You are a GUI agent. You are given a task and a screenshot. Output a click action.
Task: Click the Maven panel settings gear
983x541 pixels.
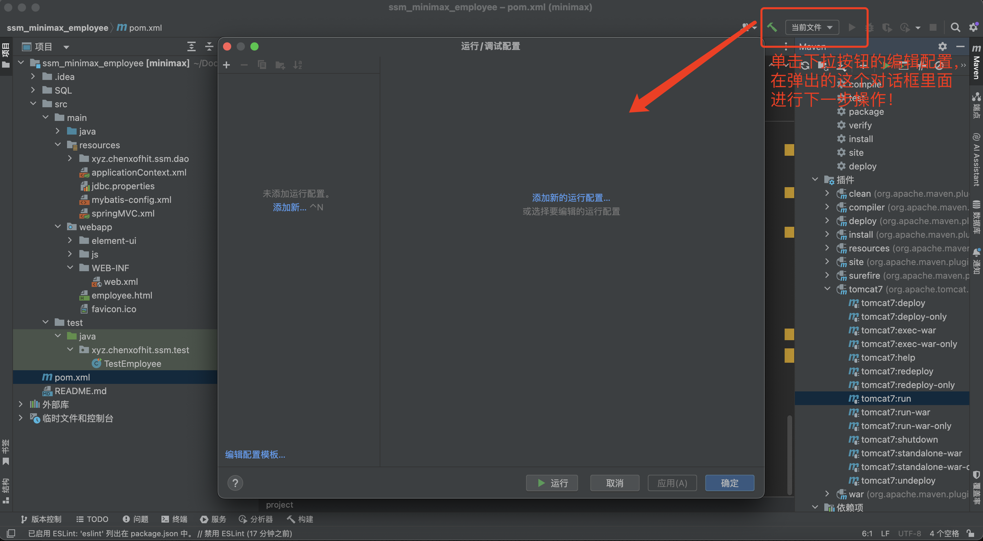click(x=942, y=46)
